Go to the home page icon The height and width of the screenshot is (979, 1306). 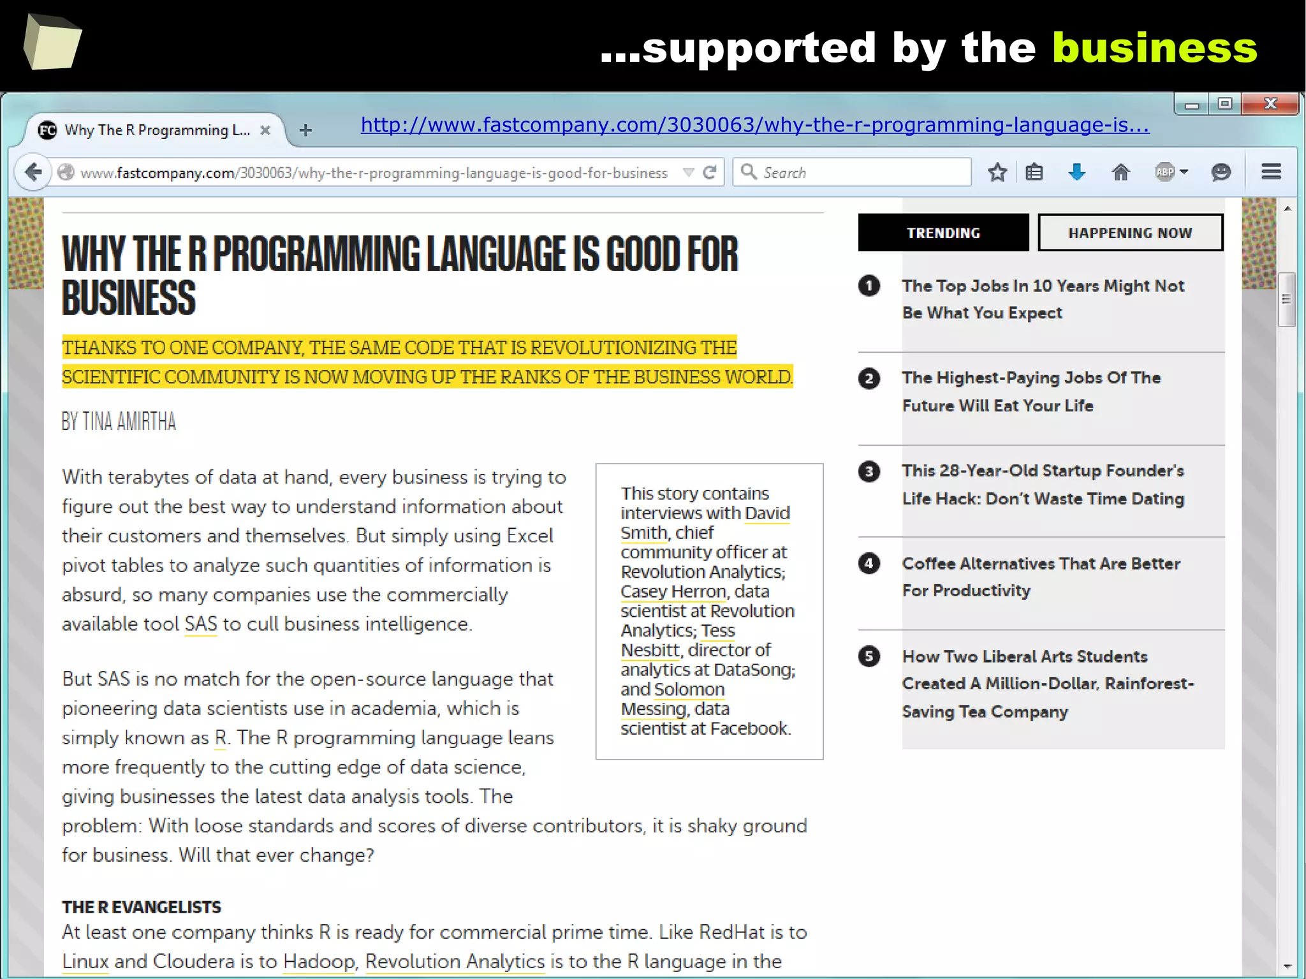1120,172
